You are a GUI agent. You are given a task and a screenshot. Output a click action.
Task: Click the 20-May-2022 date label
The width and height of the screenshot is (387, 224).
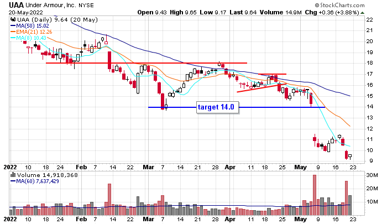tap(25, 13)
